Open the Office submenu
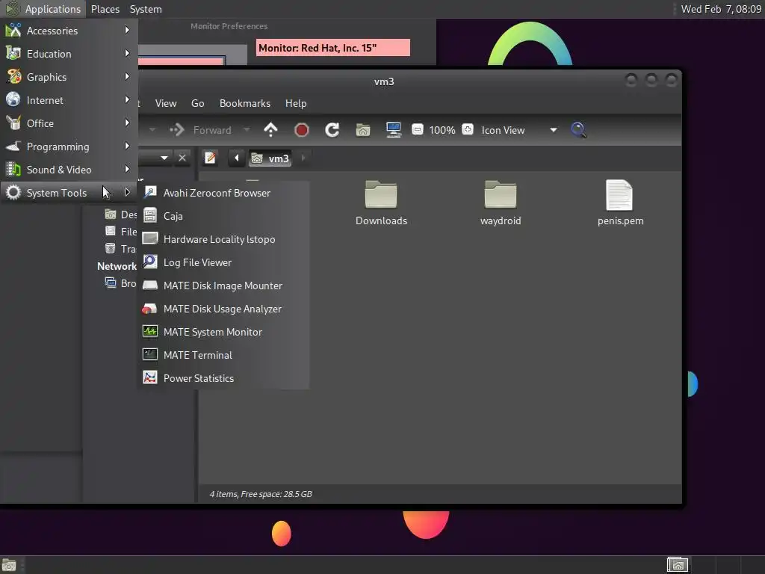 69,123
